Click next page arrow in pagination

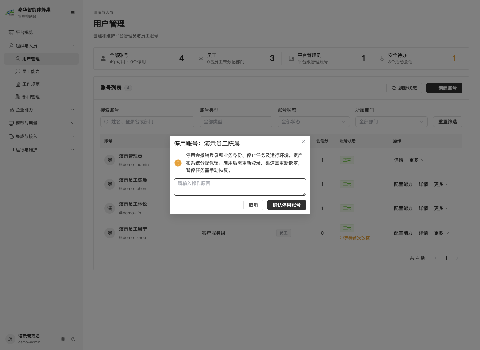click(457, 258)
